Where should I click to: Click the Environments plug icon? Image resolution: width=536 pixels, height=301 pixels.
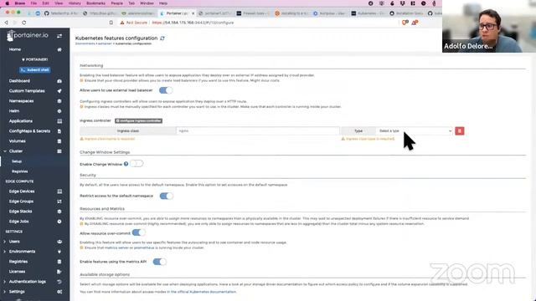[59, 252]
